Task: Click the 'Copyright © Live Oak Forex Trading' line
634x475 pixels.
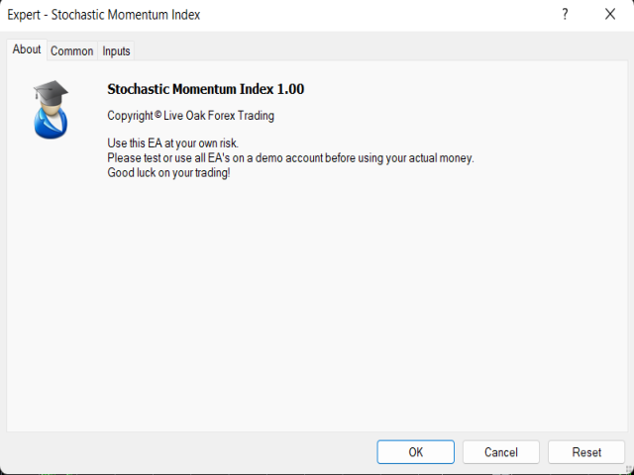Action: point(190,116)
